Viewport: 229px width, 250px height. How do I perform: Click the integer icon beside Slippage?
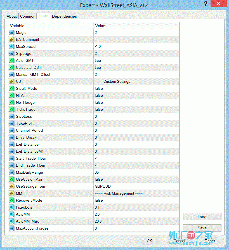tap(11, 54)
